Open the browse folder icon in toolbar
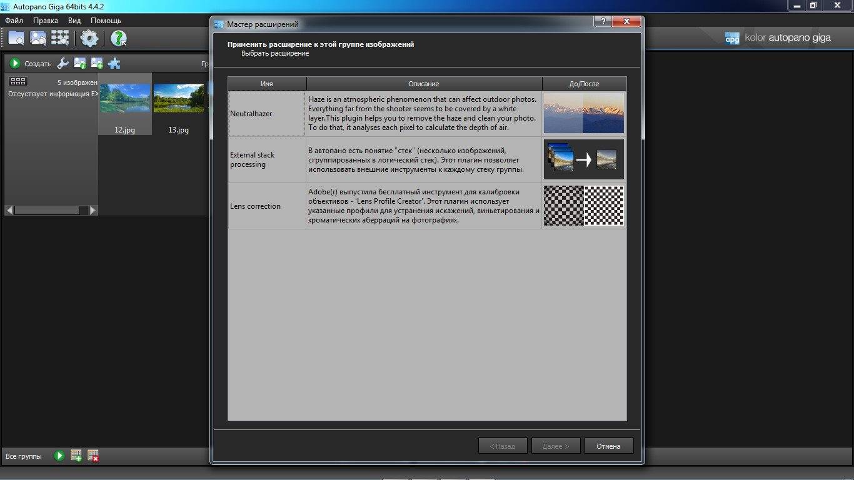The height and width of the screenshot is (480, 854). coord(16,39)
